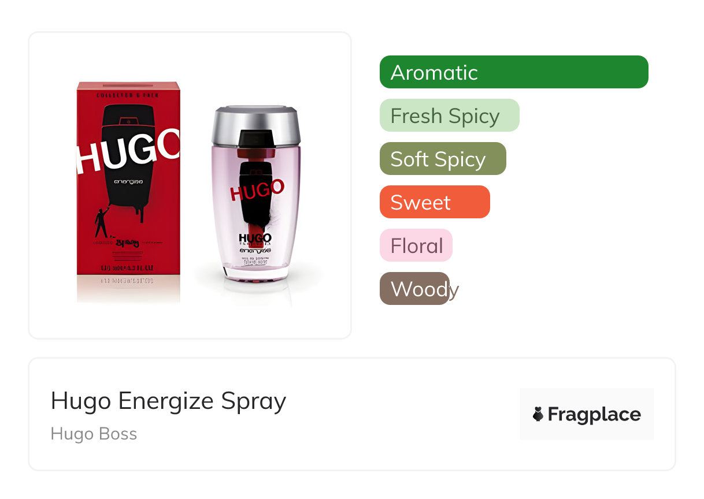Click the Fragplace wordmark text
Screen dimensions: 704x499
[x=594, y=414]
